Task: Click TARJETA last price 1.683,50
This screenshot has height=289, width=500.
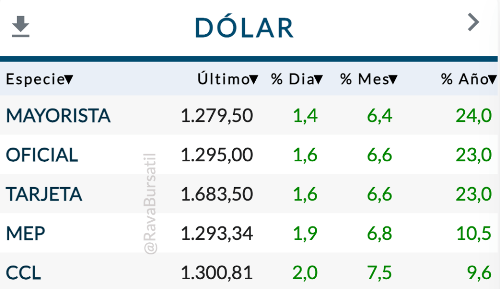Action: pyautogui.click(x=217, y=194)
